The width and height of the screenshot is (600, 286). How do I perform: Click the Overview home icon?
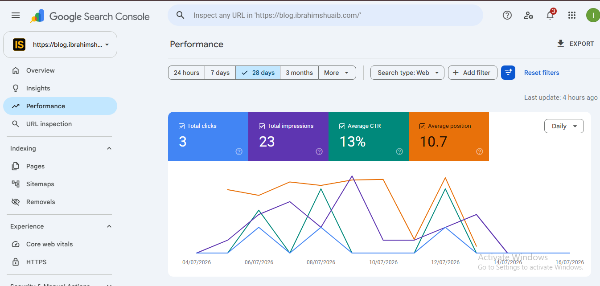pyautogui.click(x=16, y=70)
